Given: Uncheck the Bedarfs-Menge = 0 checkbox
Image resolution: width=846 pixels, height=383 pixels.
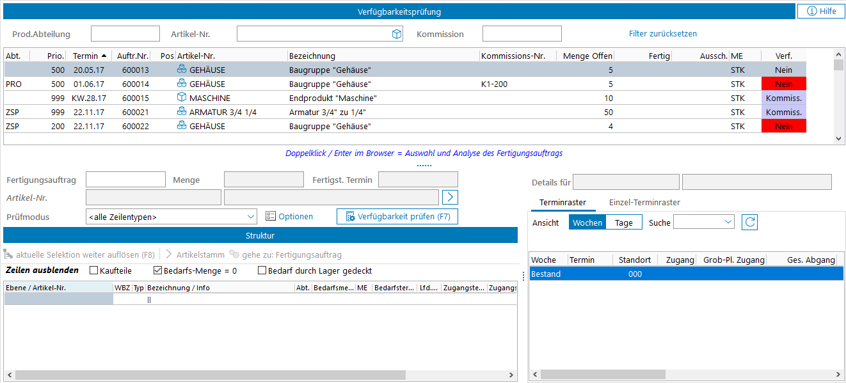Looking at the screenshot, I should [158, 270].
